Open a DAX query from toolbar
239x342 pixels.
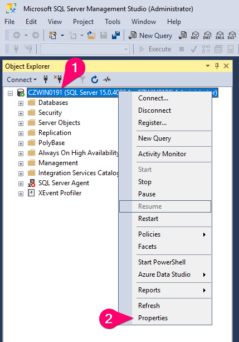(x=232, y=35)
